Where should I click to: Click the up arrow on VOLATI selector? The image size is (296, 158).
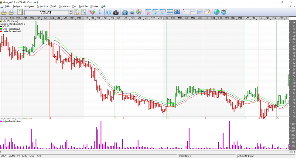tap(71, 11)
